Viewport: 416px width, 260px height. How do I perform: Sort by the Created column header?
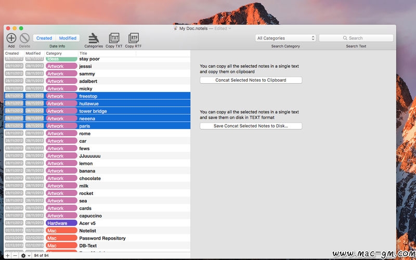(14, 54)
